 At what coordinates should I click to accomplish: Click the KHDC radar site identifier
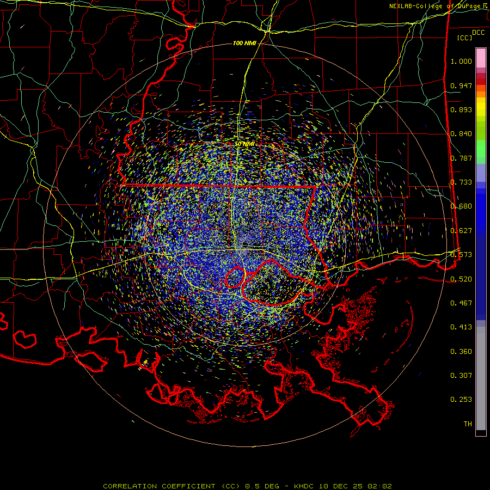coord(305,486)
